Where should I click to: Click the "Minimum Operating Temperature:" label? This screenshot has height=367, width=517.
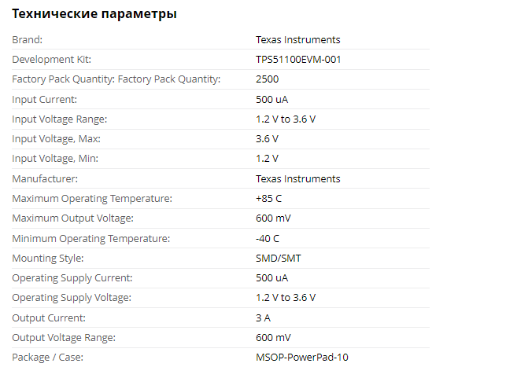[91, 239]
